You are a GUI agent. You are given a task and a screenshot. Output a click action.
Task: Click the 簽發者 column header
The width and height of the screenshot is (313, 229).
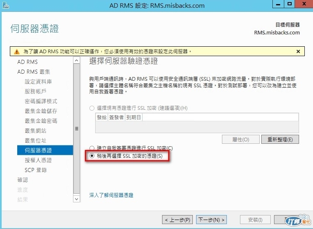pos(116,118)
